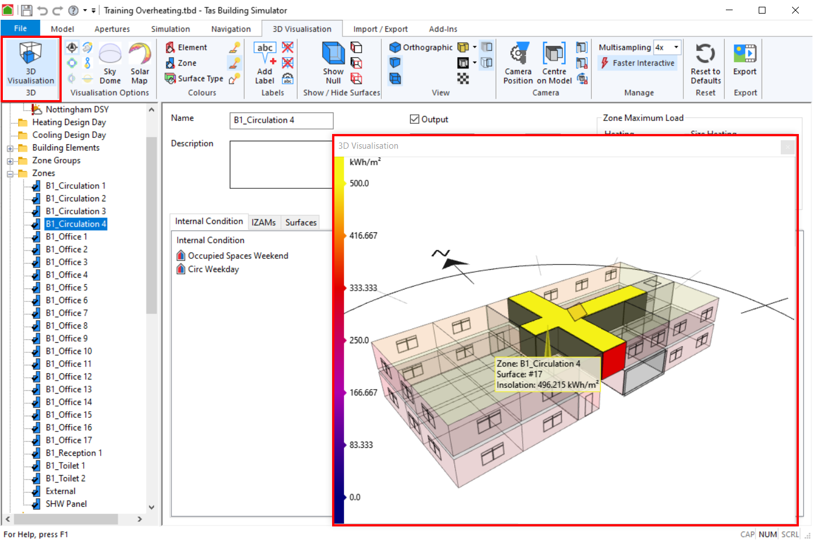Collapse the Zones tree node

10,174
